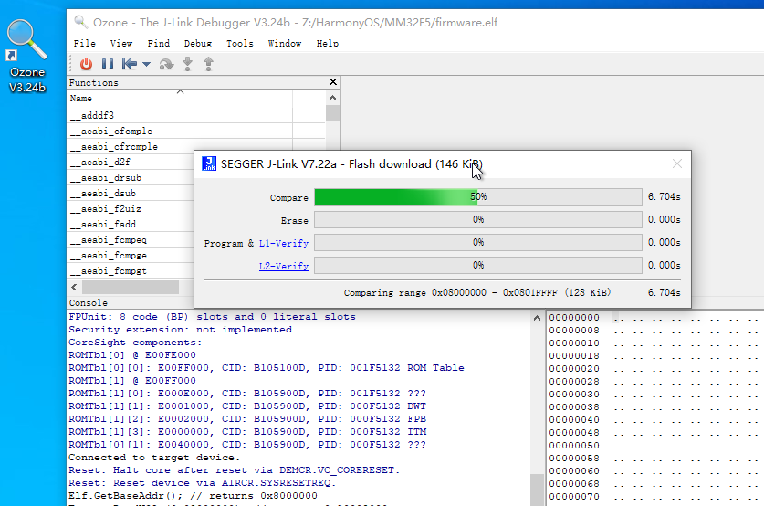The width and height of the screenshot is (764, 506).
Task: Click the J-Link logo in the download dialog
Action: (209, 163)
